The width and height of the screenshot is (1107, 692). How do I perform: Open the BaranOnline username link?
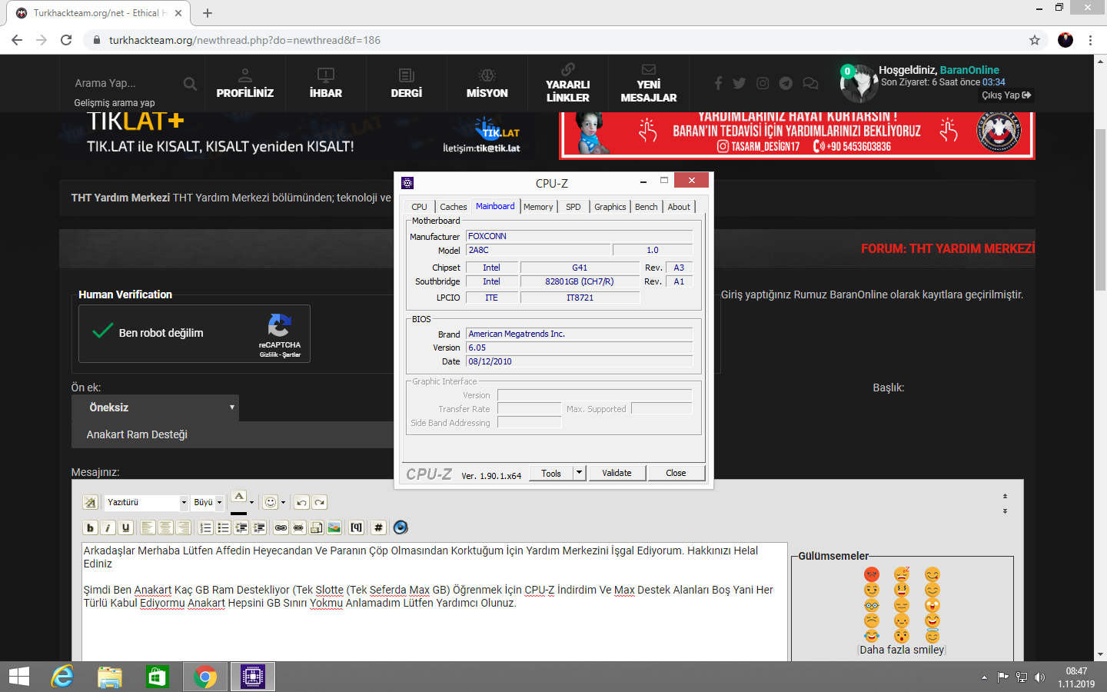[969, 70]
